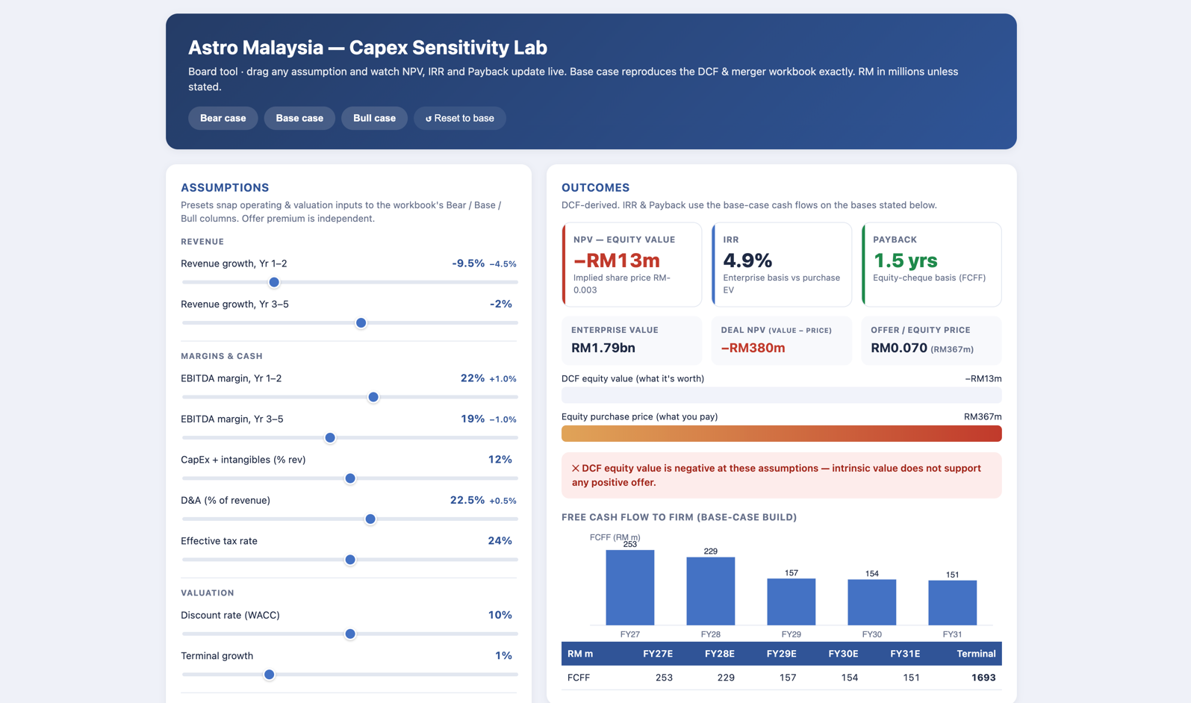The width and height of the screenshot is (1191, 703).
Task: Click the Astro Malaysia Capex Sensitivity Lab title
Action: coord(367,47)
